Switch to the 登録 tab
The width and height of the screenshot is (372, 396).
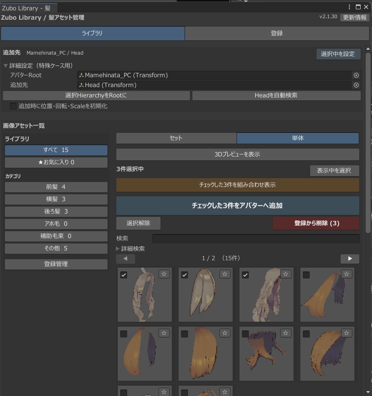pyautogui.click(x=277, y=33)
